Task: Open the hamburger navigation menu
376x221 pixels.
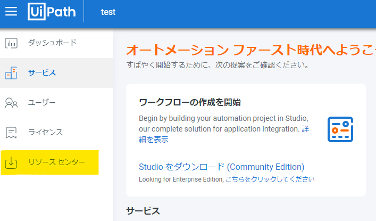Action: (x=11, y=11)
